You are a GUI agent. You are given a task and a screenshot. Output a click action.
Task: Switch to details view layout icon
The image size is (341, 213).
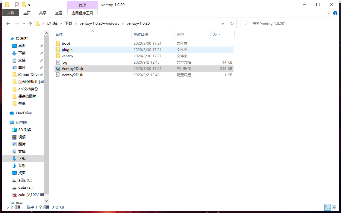[x=328, y=207]
